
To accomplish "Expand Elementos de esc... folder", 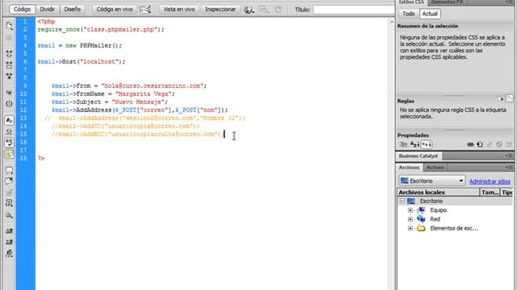I will pos(410,228).
